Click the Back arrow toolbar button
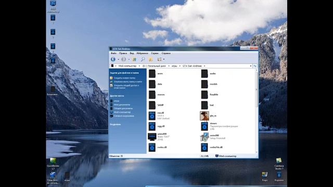Viewport: 333px width, 187px height. click(113, 59)
